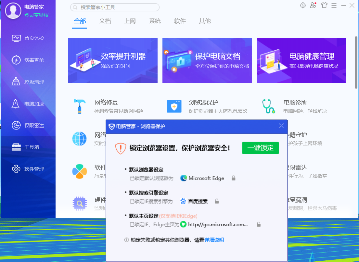The width and height of the screenshot is (359, 262).
Task: Switch to the 其他 tab
Action: pyautogui.click(x=205, y=21)
